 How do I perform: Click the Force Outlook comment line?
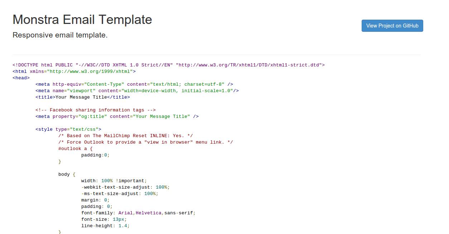click(x=146, y=142)
